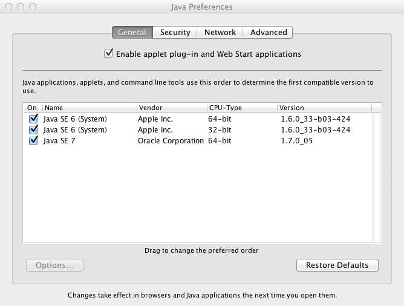Click Apple Inc. in the 64-bit Java SE 6 row

coord(155,119)
